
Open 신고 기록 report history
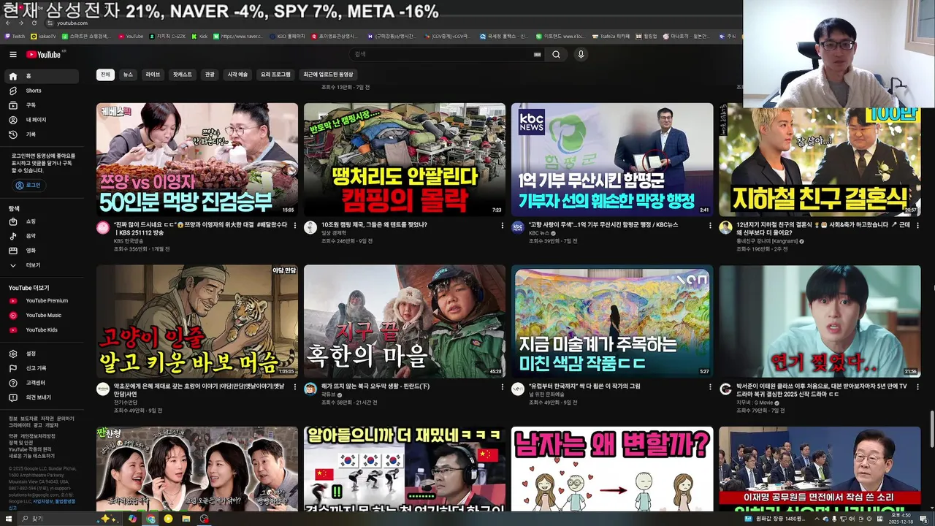tap(42, 368)
